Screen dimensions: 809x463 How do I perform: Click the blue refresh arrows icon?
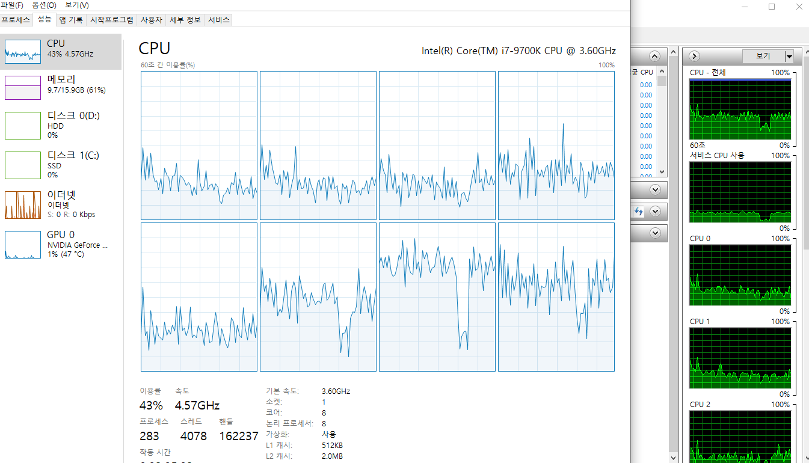click(638, 212)
